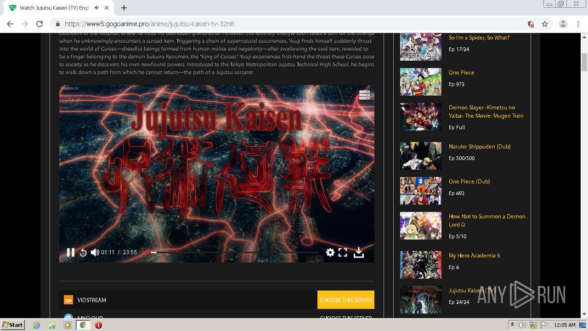This screenshot has height=331, width=588.
Task: Rewind video ten seconds
Action: point(83,252)
